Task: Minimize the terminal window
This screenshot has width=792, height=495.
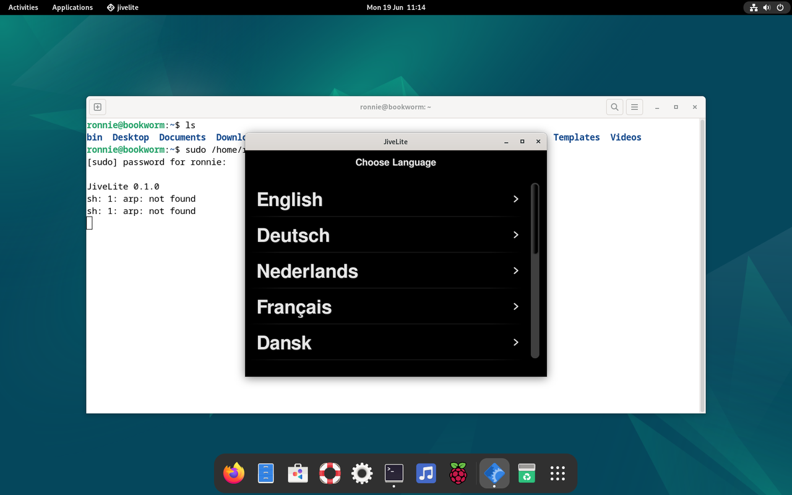Action: (657, 107)
